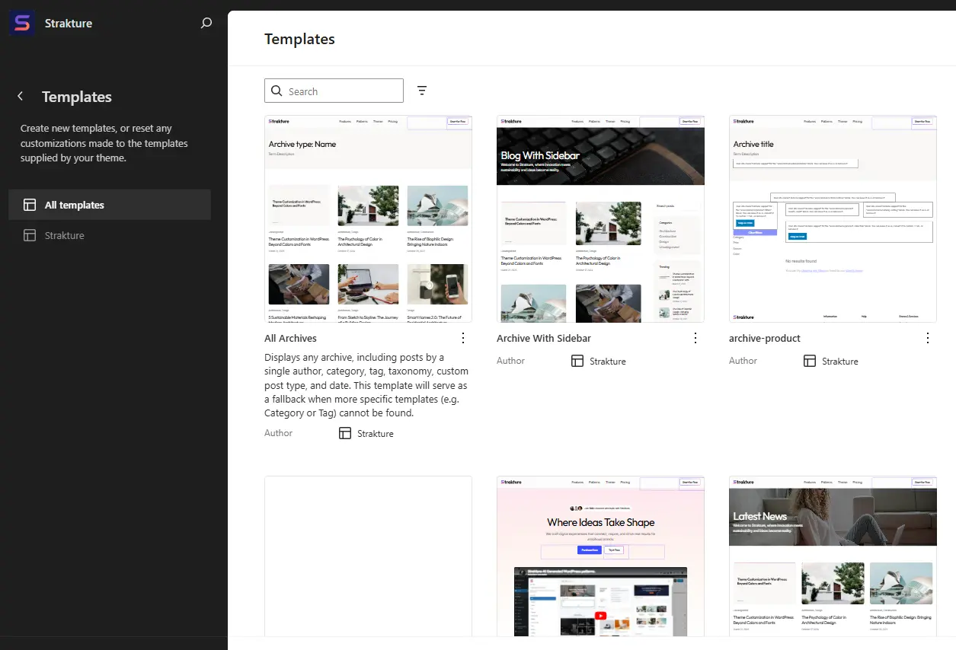Click the Strakture author link under Archive With Sidebar

607,361
